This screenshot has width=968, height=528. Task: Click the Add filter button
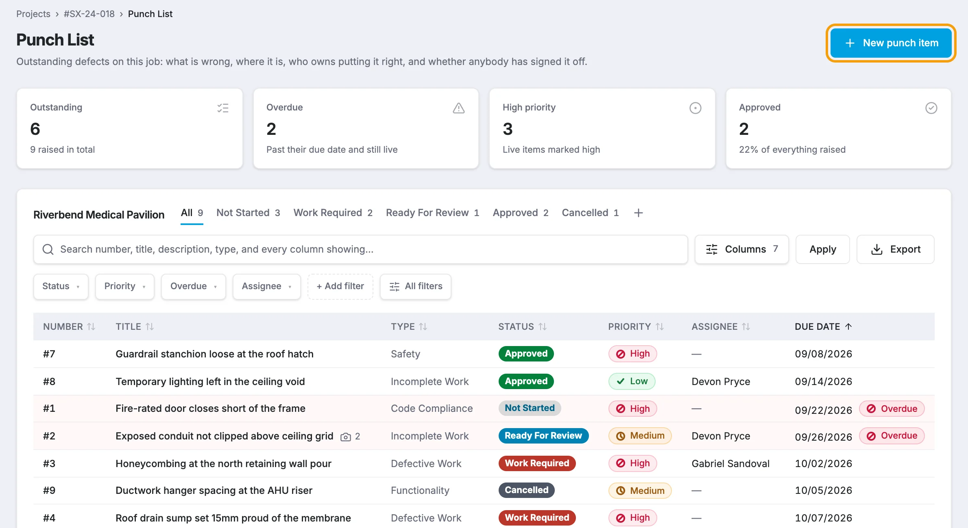[340, 286]
